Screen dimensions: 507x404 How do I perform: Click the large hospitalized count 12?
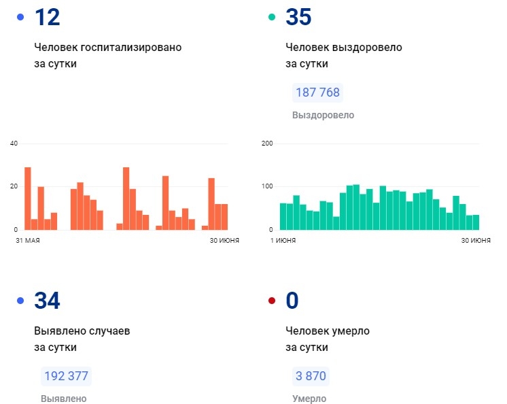coord(47,18)
